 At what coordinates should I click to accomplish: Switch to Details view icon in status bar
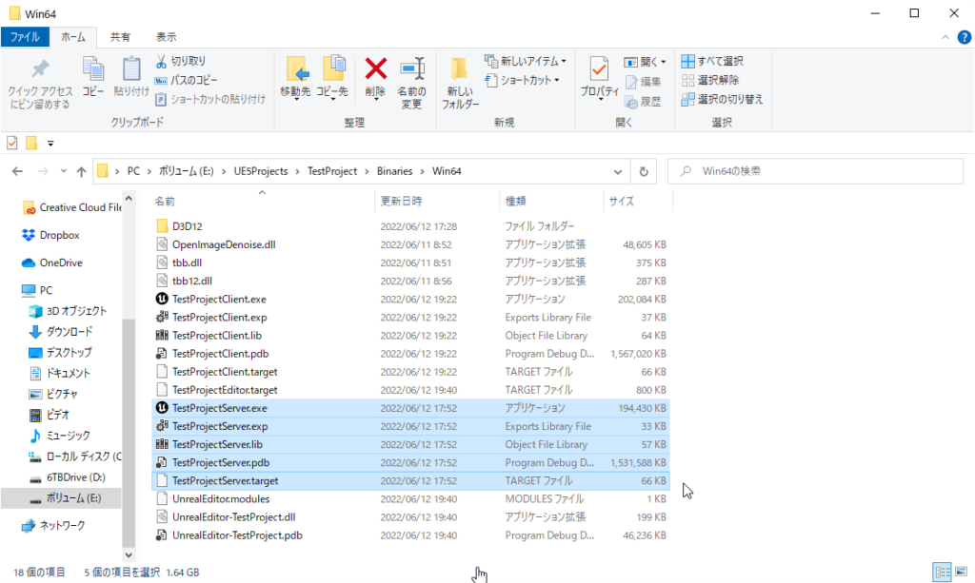coord(942,572)
